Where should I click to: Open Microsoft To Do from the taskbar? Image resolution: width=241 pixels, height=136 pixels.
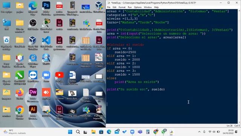pos(125,132)
